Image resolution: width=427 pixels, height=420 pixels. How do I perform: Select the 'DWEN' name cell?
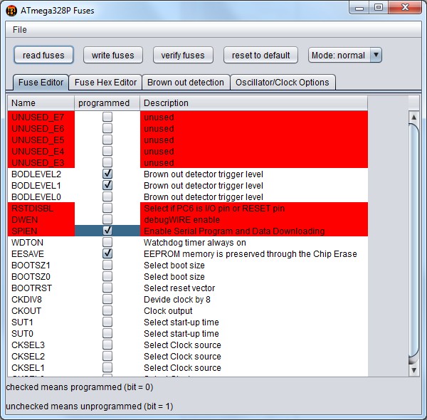click(41, 219)
